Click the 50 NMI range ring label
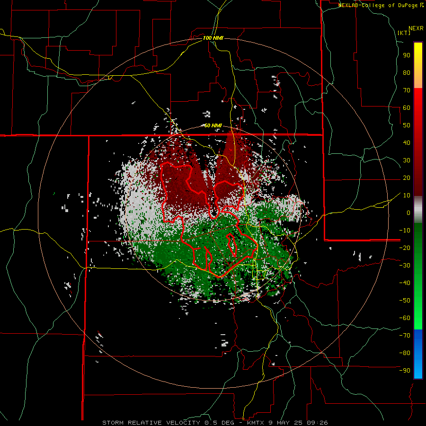Screen dimensions: 426x426 click(213, 125)
